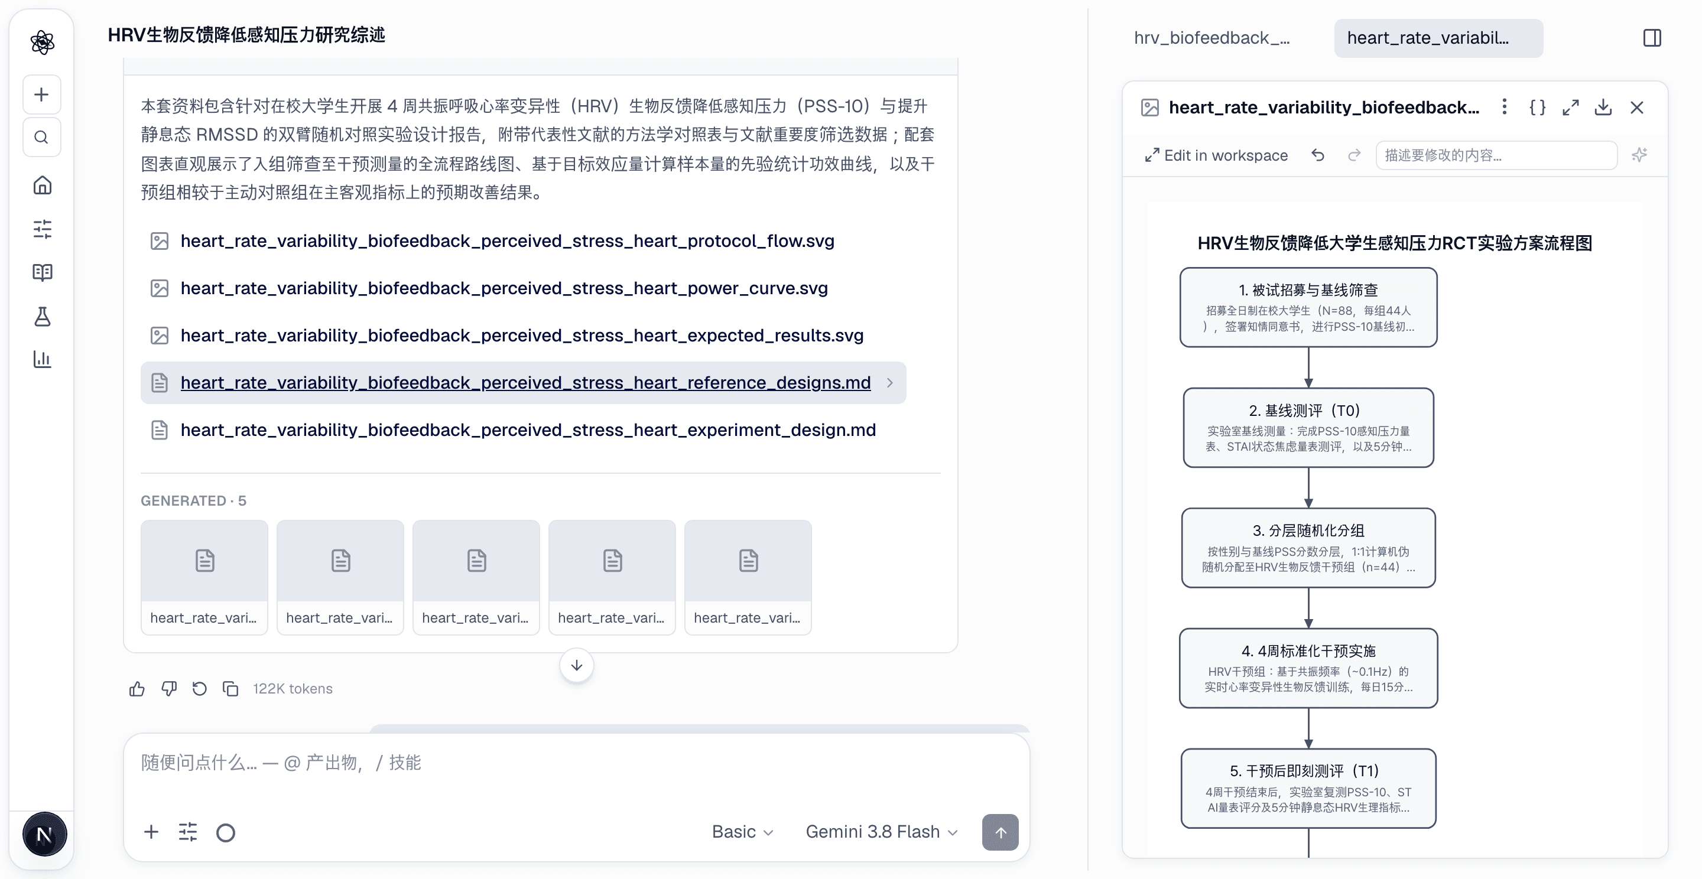This screenshot has height=879, width=1702.
Task: Close the artifact preview panel
Action: coord(1636,107)
